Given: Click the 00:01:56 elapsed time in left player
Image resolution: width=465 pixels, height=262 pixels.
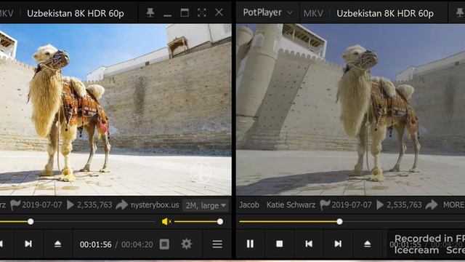Looking at the screenshot, I should pyautogui.click(x=95, y=245).
